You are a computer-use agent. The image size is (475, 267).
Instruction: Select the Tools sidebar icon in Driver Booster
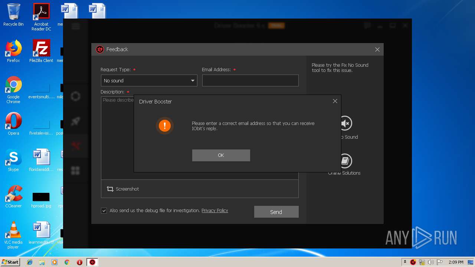point(75,146)
